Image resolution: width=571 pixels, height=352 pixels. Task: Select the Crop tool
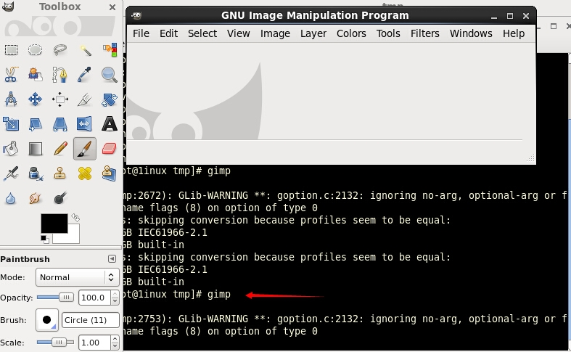[85, 99]
